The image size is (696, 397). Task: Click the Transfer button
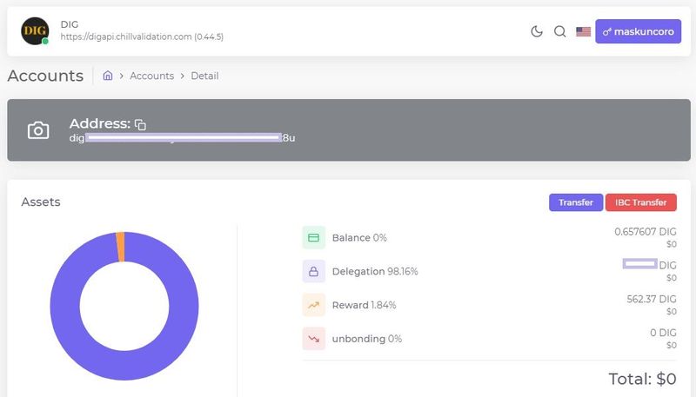pyautogui.click(x=575, y=202)
